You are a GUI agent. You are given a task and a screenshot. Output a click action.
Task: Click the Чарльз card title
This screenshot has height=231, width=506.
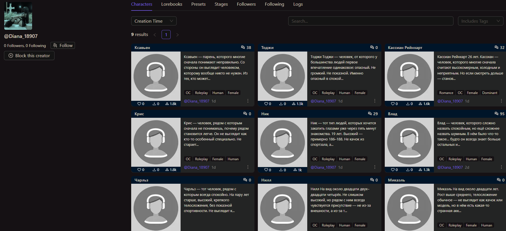(x=141, y=180)
